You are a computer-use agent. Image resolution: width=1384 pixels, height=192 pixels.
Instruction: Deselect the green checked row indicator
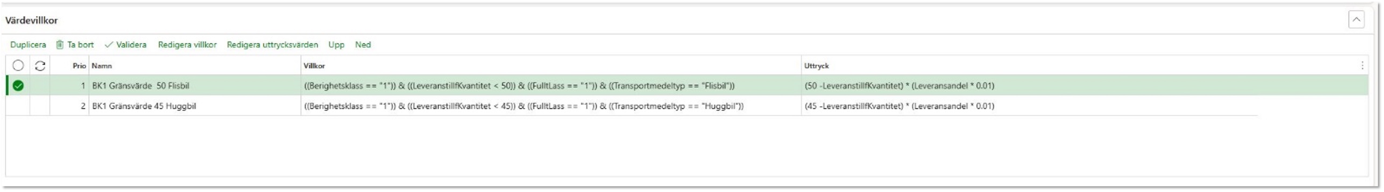tap(18, 85)
